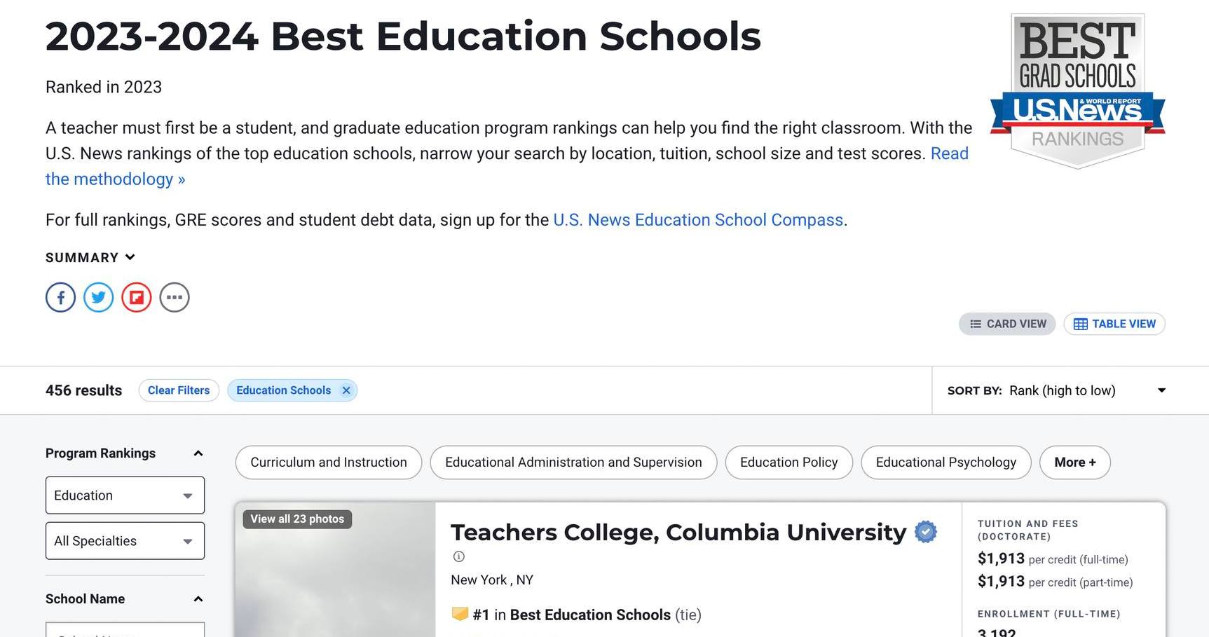1209x637 pixels.
Task: Click Clear Filters button
Action: pyautogui.click(x=179, y=390)
